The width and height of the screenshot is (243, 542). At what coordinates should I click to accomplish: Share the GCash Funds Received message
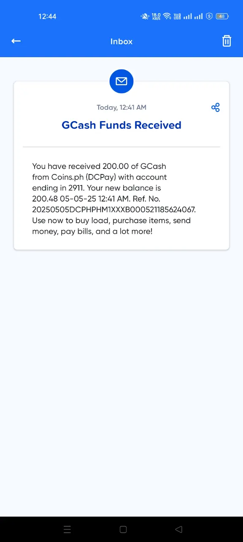tap(216, 108)
